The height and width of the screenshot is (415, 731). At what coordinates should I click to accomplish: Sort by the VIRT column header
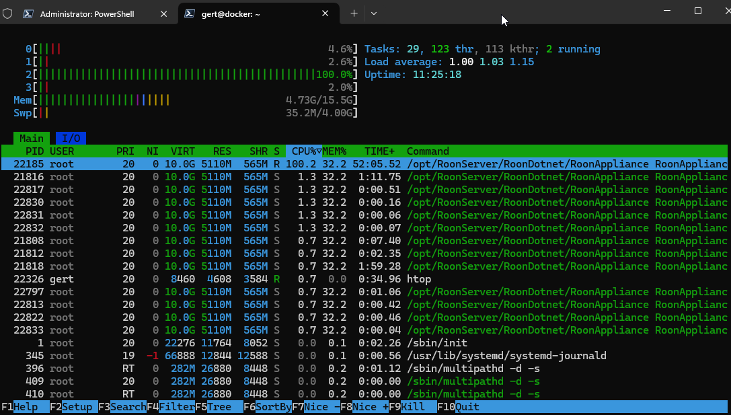pos(183,151)
